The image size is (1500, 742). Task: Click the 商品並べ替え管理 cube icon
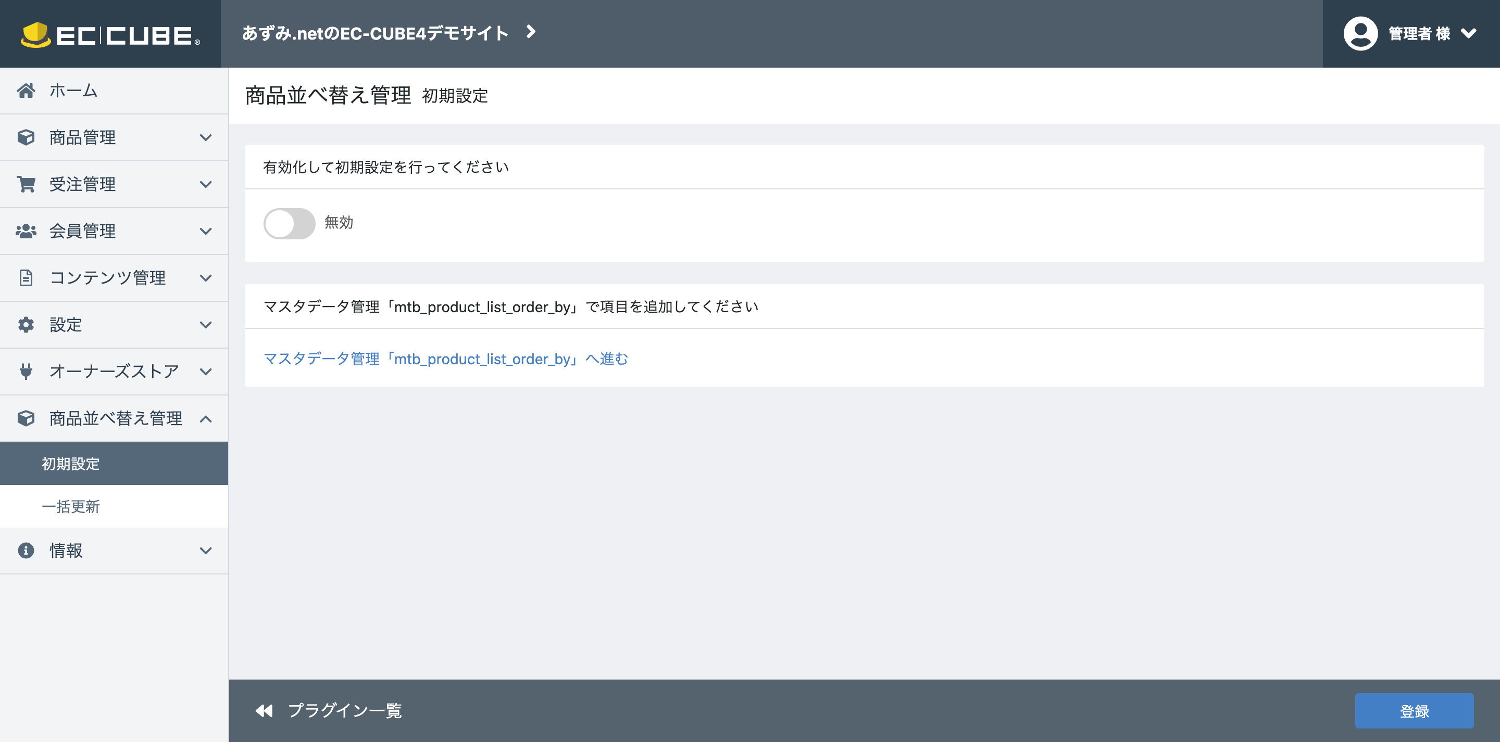26,418
